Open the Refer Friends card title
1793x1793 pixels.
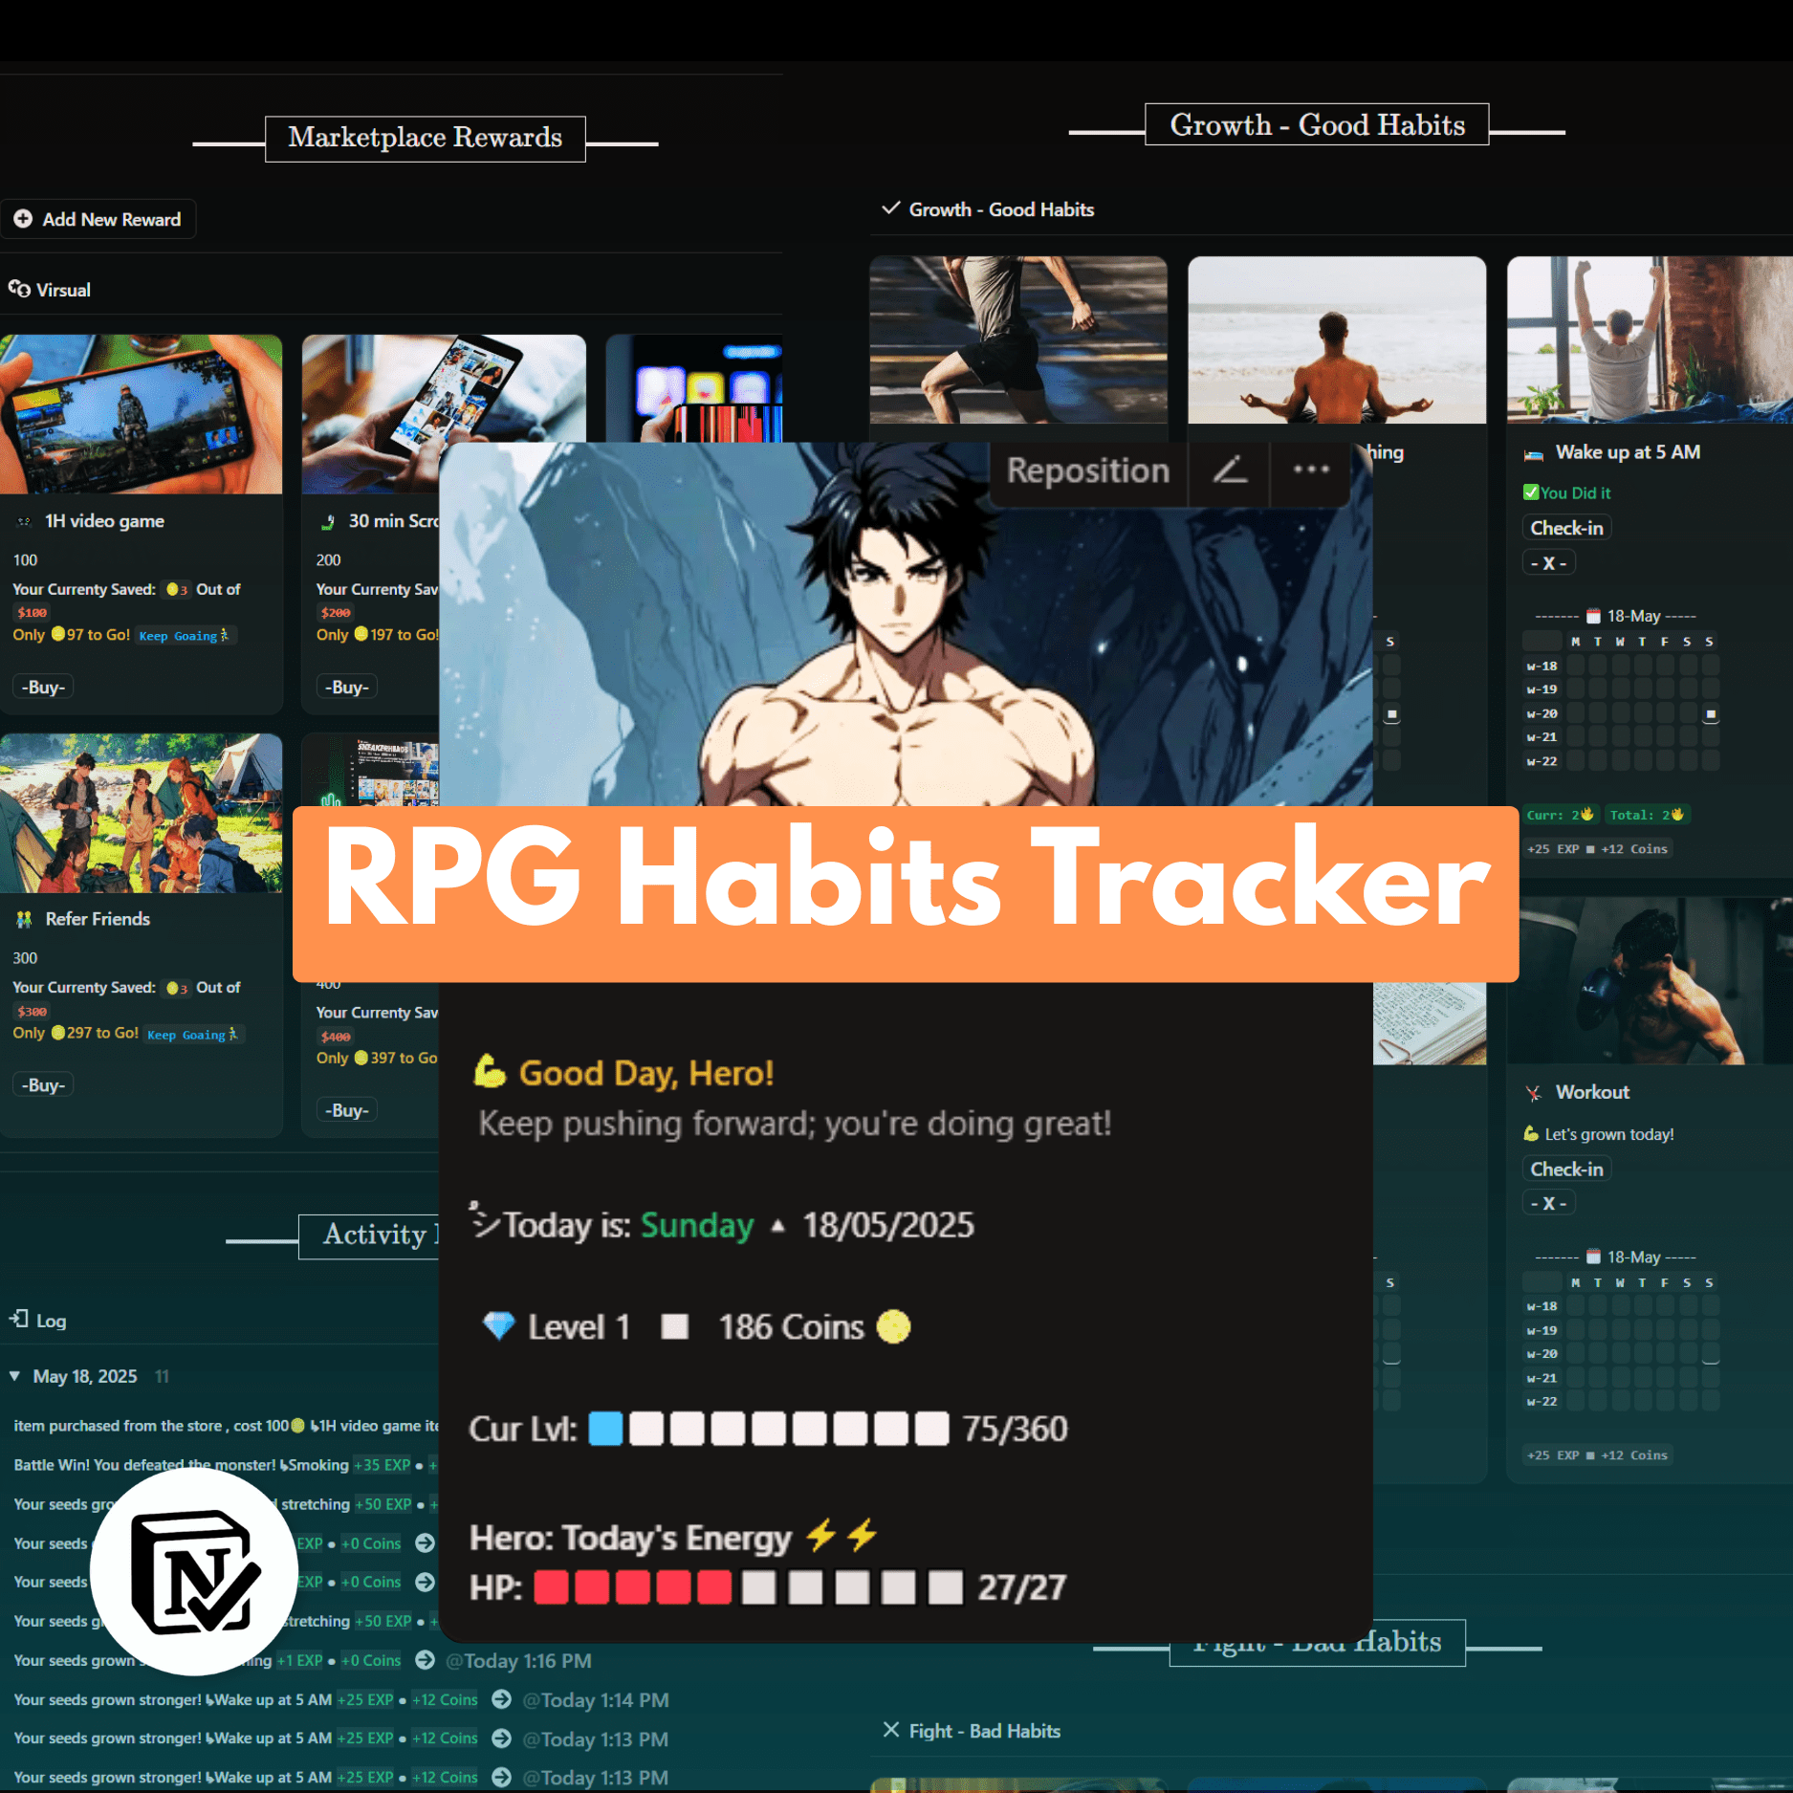(98, 919)
